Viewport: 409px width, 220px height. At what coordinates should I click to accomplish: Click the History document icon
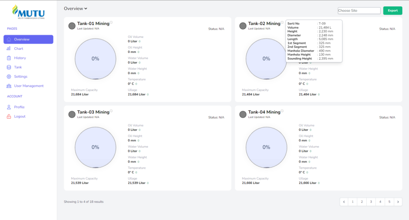pos(9,58)
